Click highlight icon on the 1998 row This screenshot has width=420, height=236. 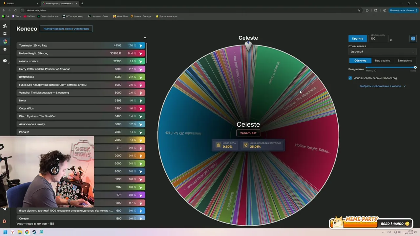[x=141, y=179]
